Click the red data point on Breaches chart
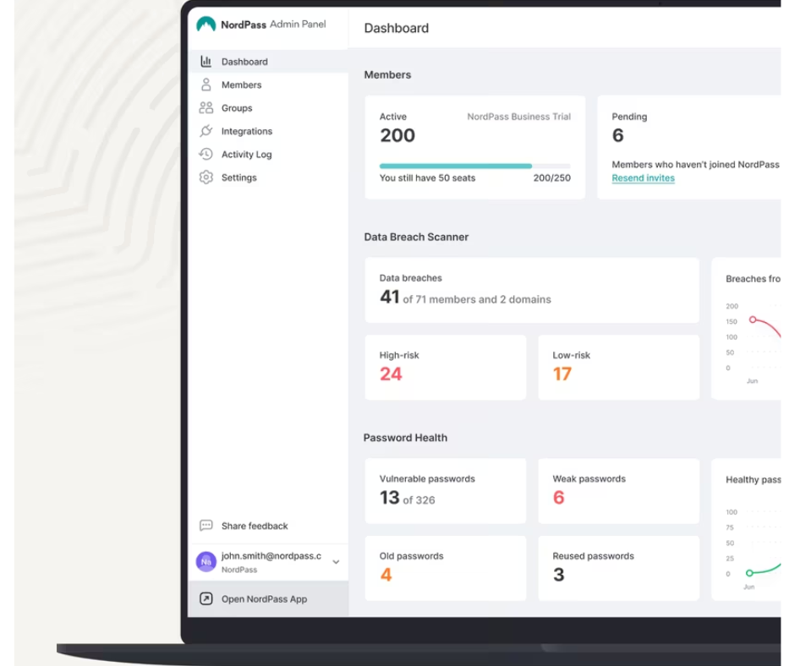The width and height of the screenshot is (795, 666). coord(753,319)
